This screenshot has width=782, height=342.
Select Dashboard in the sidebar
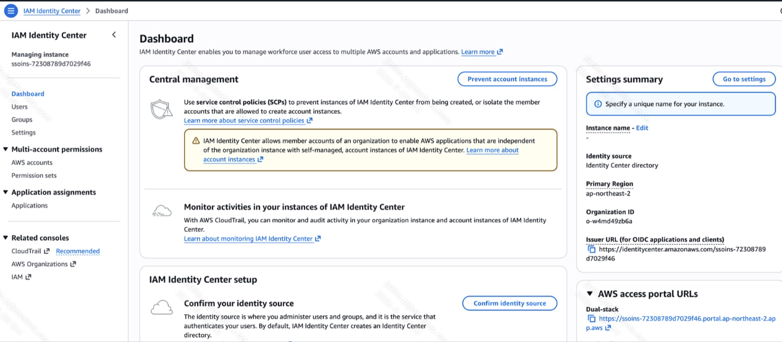click(28, 94)
